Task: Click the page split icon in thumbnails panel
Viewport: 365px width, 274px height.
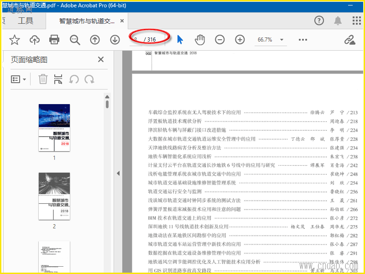Action: (58, 79)
